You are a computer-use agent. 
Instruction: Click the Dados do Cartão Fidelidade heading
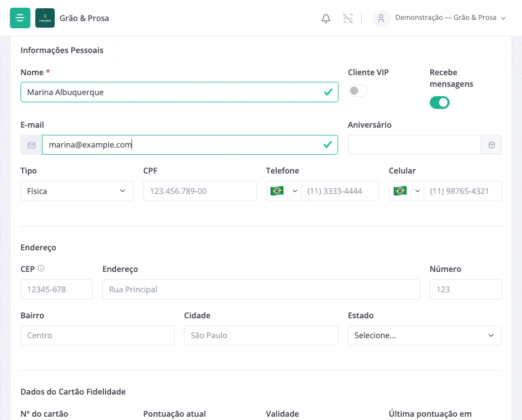click(73, 392)
